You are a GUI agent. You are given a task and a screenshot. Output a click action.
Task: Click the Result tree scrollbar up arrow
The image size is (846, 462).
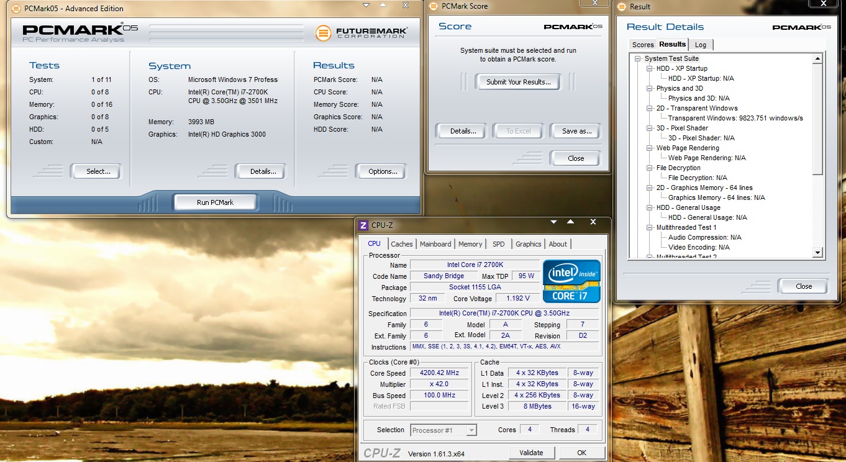(x=818, y=59)
